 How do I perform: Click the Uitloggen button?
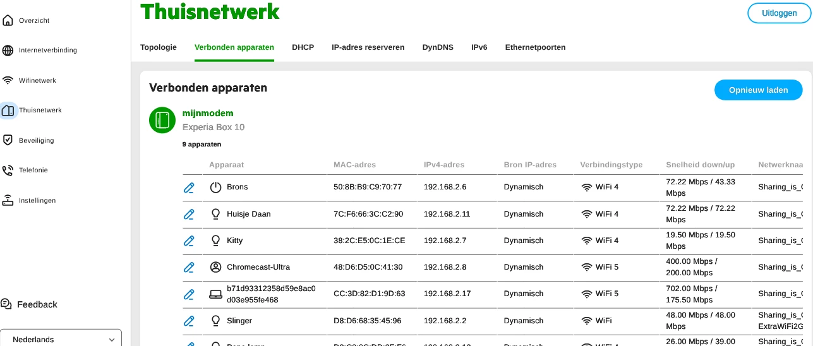780,13
